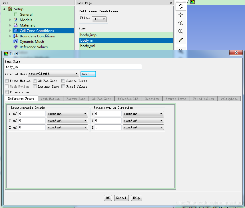Open the Rotation-Axis Direction Z constant dropdown
Screen dimensions: 245x208
pyautogui.click(x=143, y=128)
